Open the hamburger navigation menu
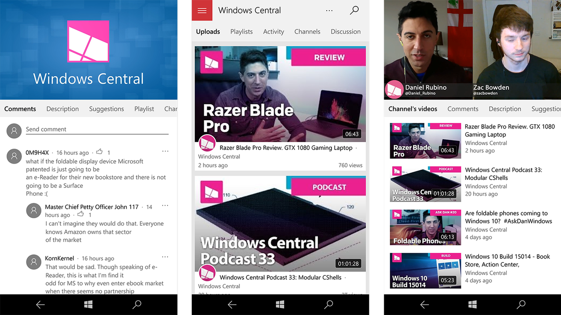561x315 pixels. [201, 10]
